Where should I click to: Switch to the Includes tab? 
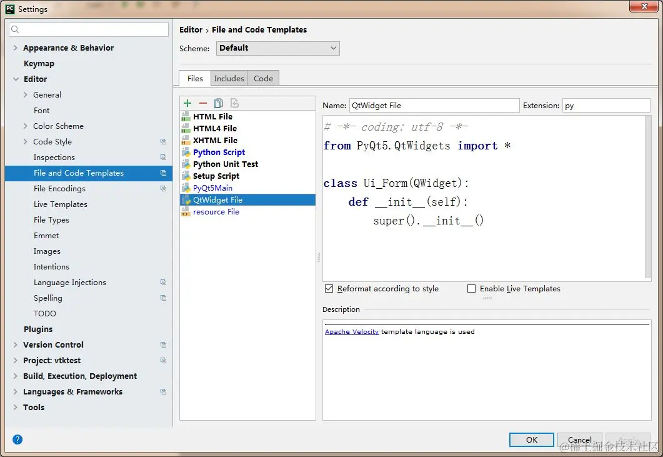pos(229,78)
